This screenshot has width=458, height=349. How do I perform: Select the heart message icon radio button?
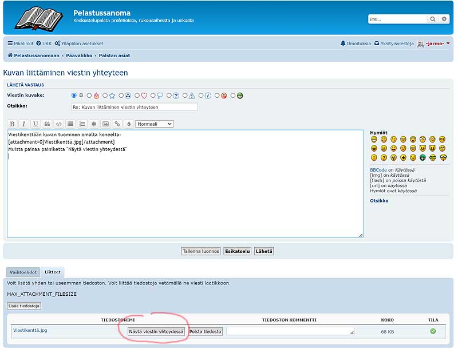[137, 96]
